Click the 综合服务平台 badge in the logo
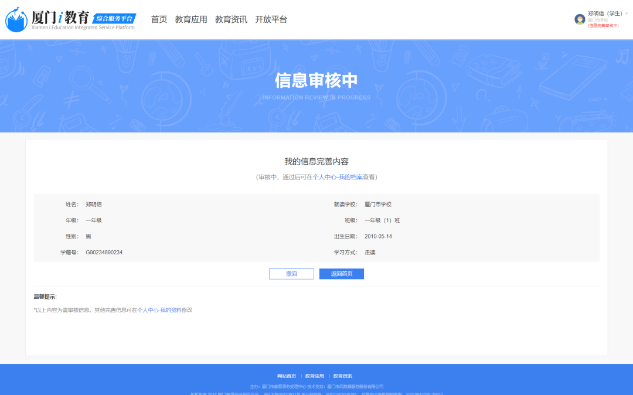Viewport: 633px width, 395px height. 115,18
